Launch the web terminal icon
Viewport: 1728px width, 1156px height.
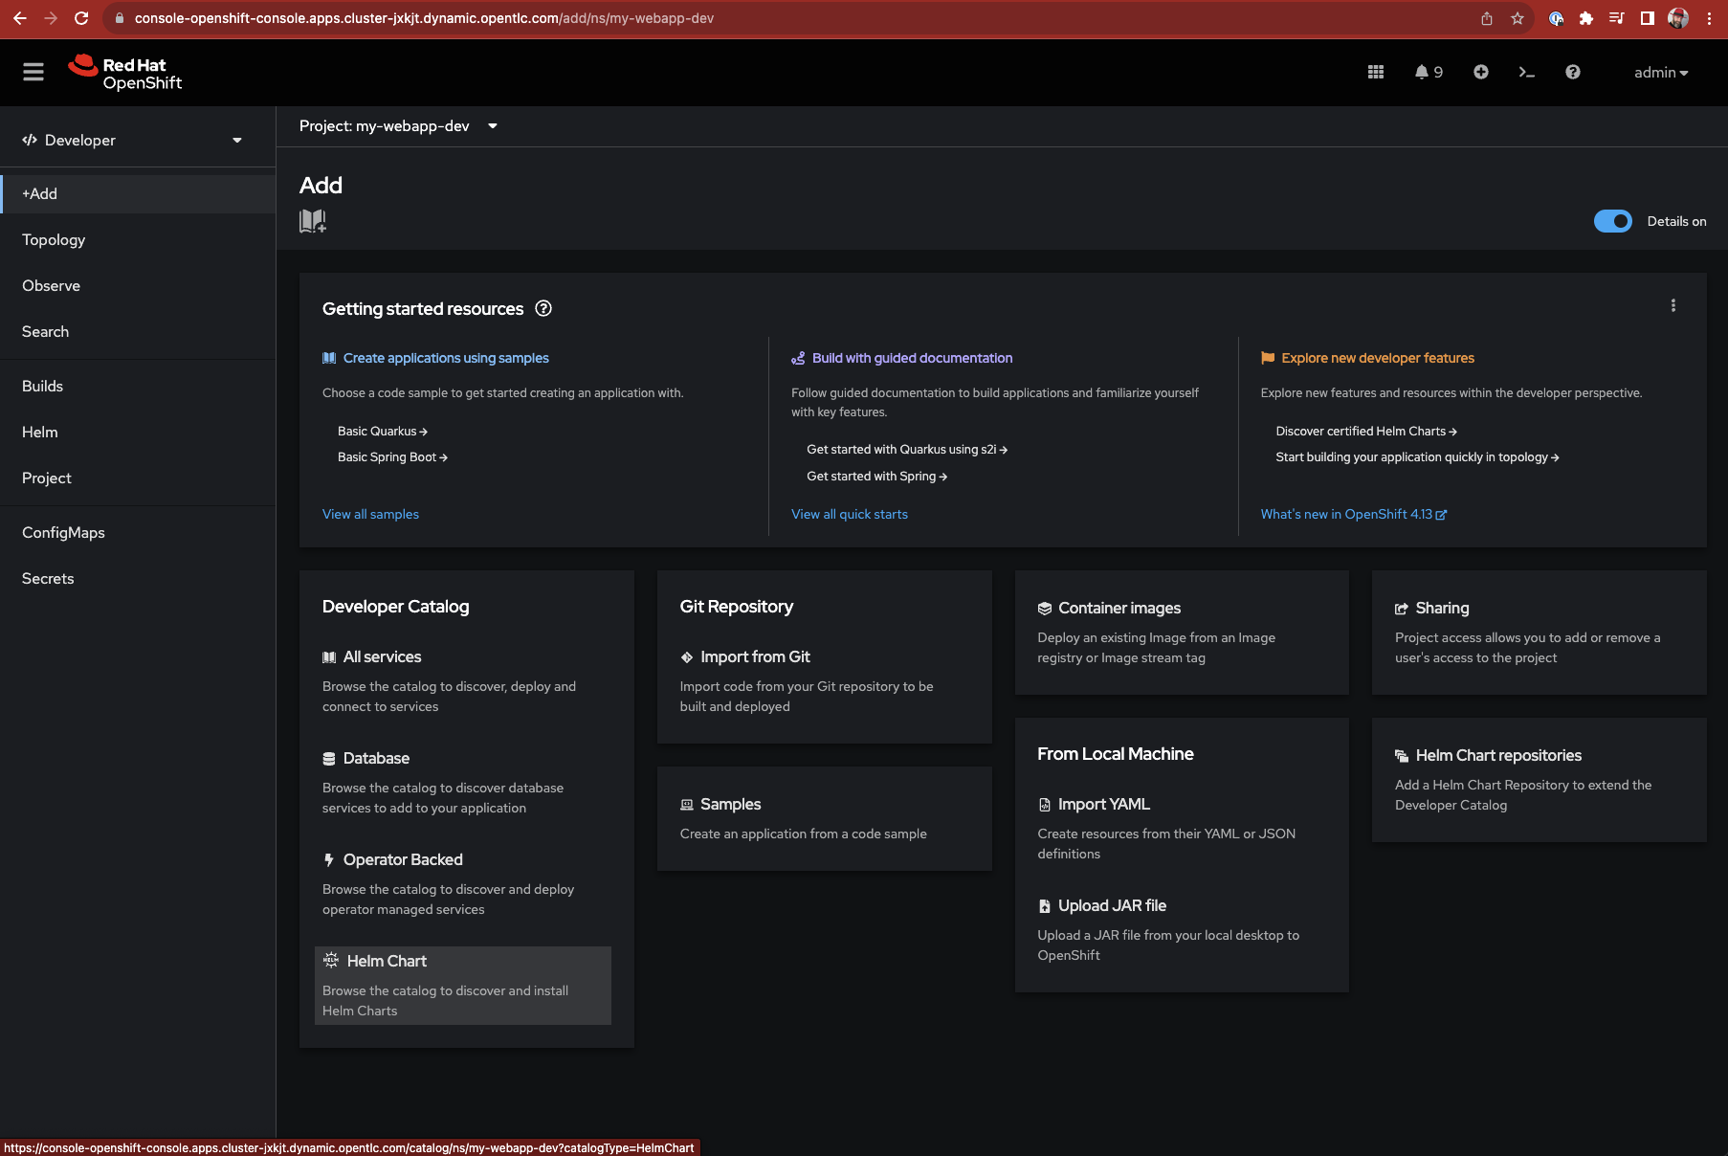pyautogui.click(x=1527, y=72)
